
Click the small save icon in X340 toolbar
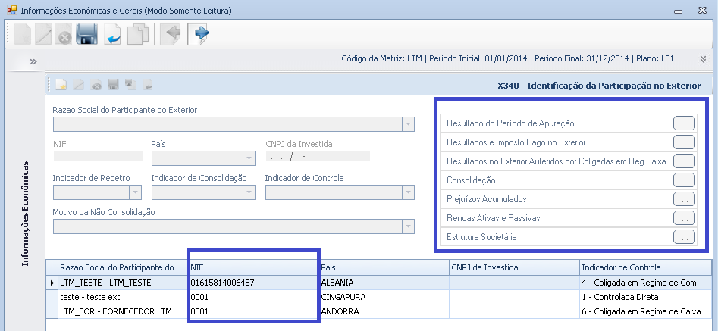(113, 85)
